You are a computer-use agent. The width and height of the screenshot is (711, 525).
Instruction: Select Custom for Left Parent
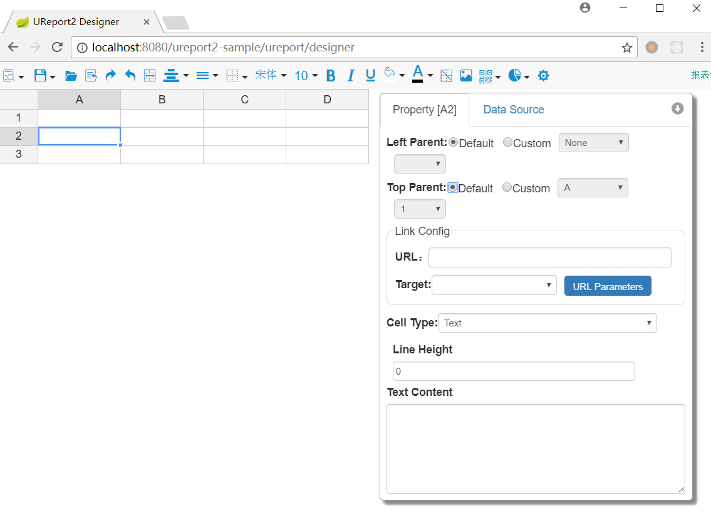coord(507,143)
